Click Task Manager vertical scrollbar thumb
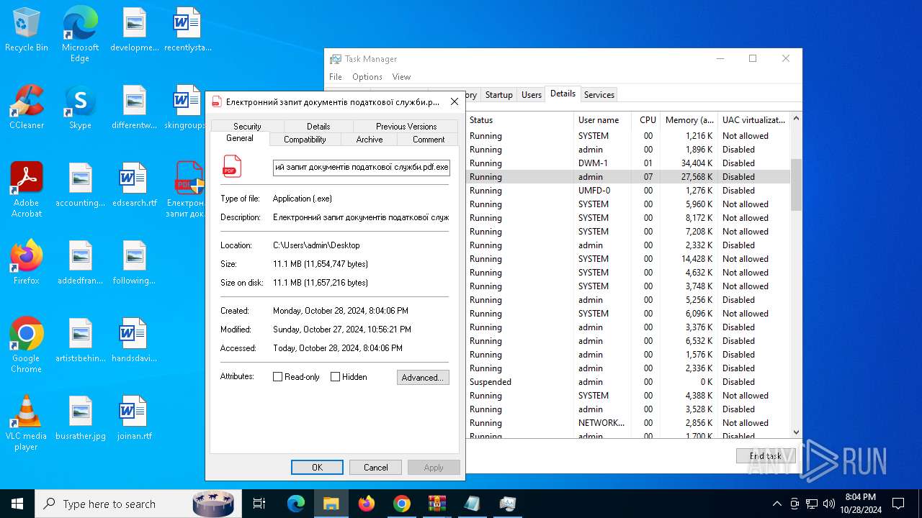Viewport: 922px width, 518px height. pos(796,185)
